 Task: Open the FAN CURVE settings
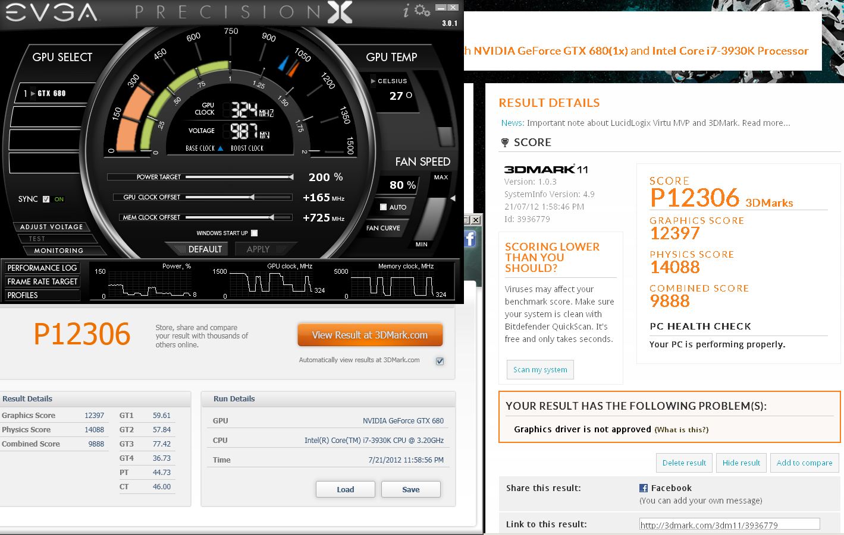tap(383, 228)
